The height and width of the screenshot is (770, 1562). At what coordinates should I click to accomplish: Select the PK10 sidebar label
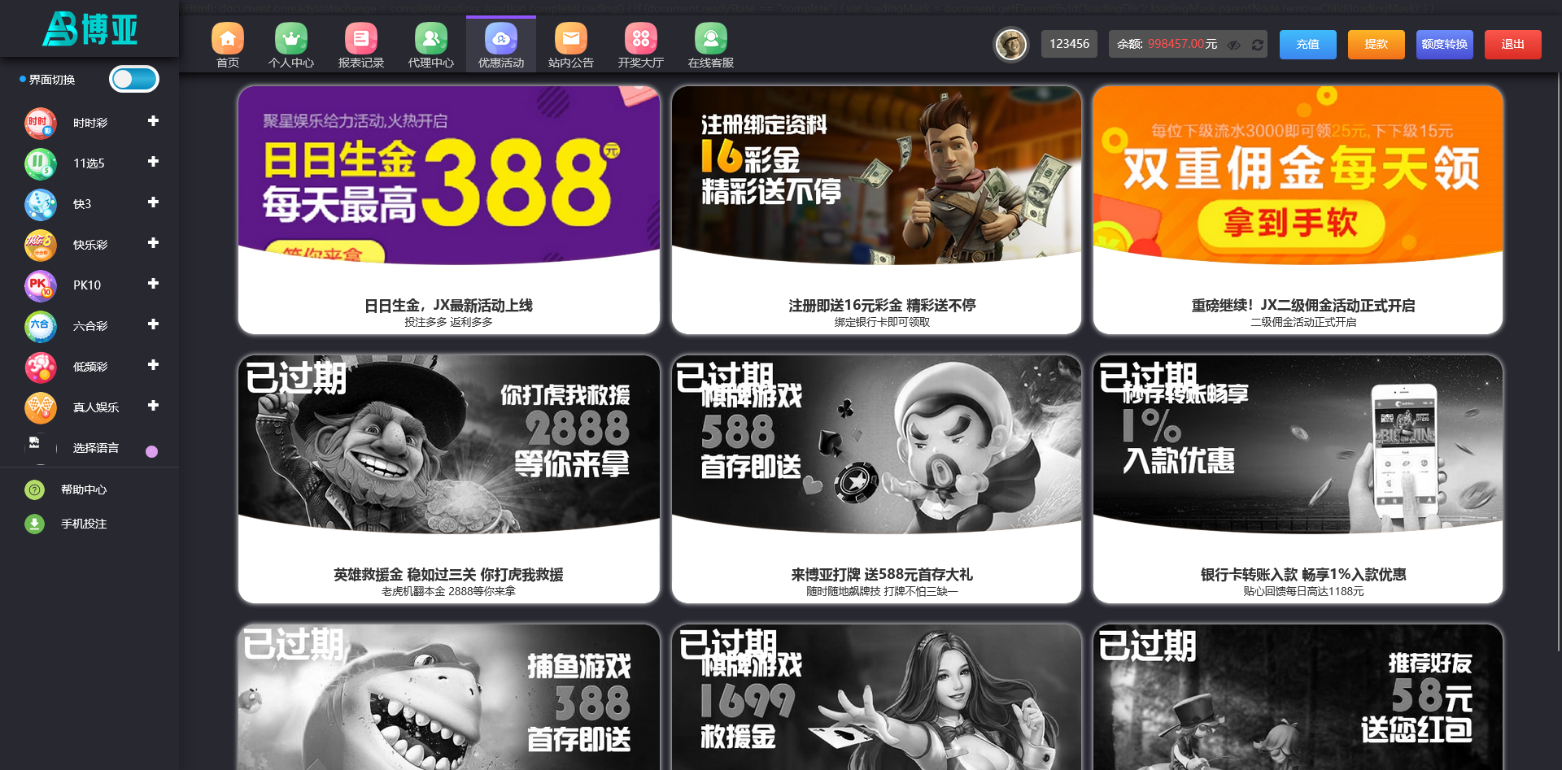coord(87,285)
